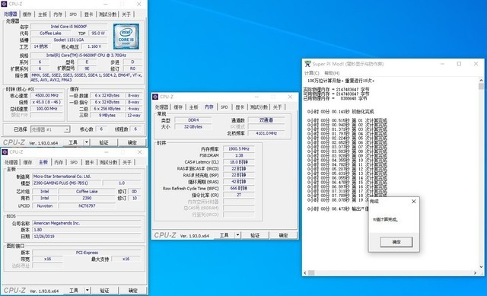Click the Super PI scroll down arrow
The height and width of the screenshot is (296, 487).
tap(481, 267)
